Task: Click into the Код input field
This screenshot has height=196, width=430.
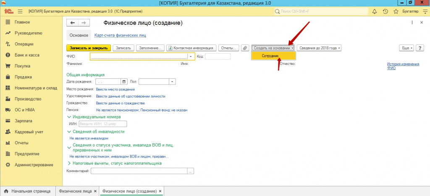Action: click(x=218, y=56)
